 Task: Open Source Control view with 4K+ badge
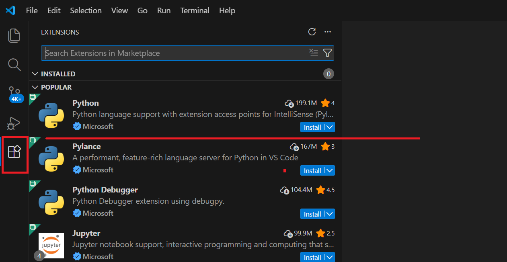tap(16, 94)
